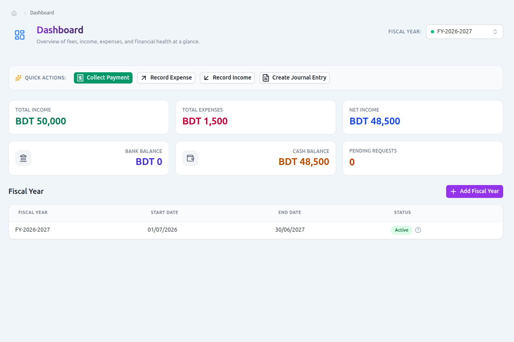The width and height of the screenshot is (514, 342).
Task: Select the Bank Balance BDT 0 value
Action: [149, 162]
